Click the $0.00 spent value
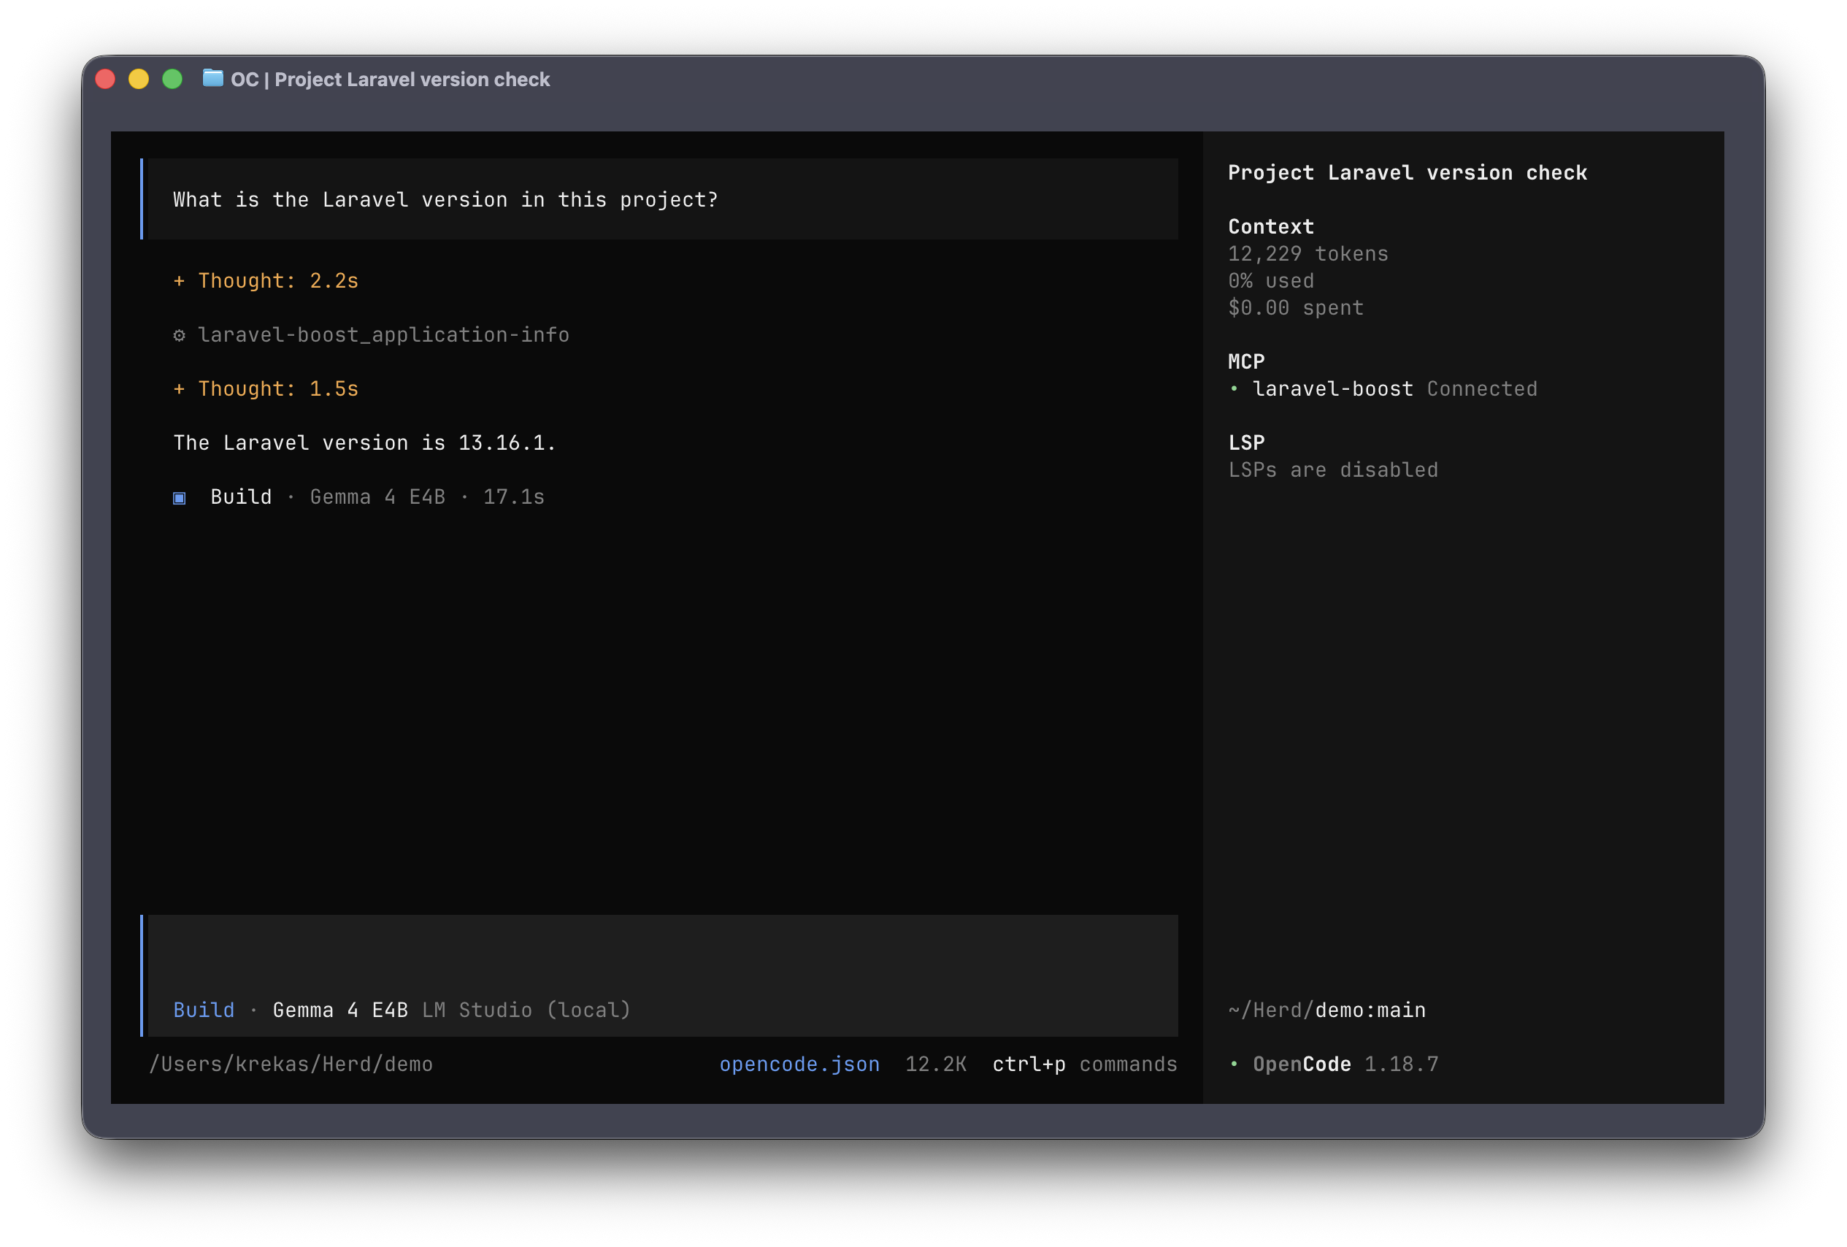 [1295, 307]
